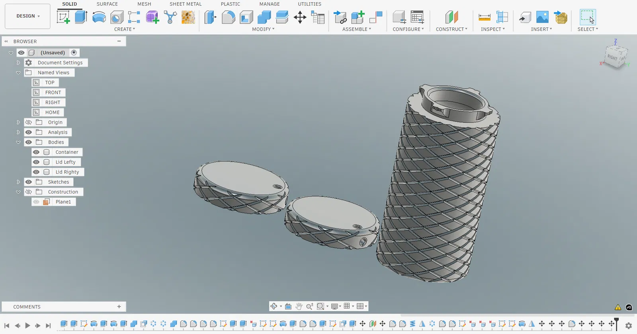
Task: Show the hidden Origin folder
Action: coord(29,122)
